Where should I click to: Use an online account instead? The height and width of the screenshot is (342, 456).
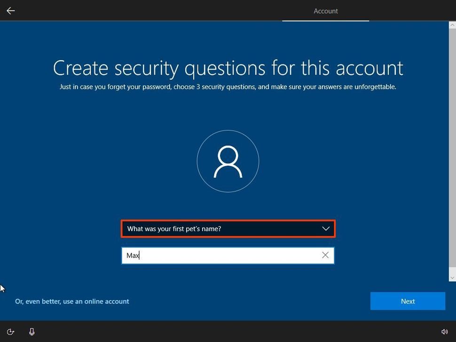pos(72,301)
